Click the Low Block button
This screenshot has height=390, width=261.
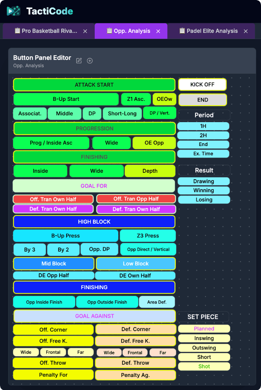136,263
